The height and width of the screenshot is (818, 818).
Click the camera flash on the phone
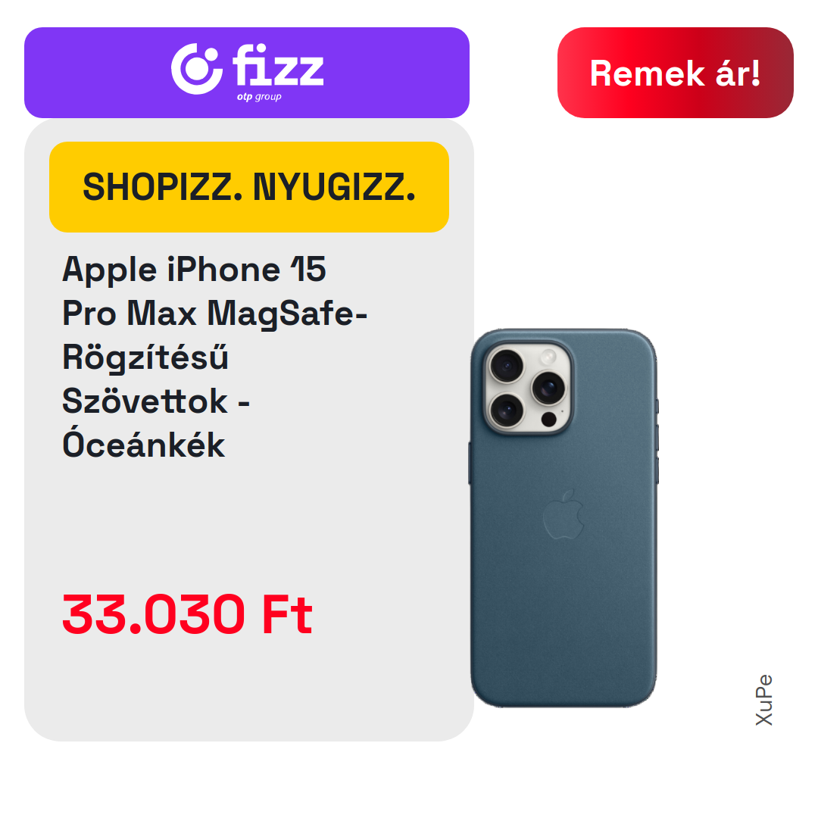click(x=548, y=357)
